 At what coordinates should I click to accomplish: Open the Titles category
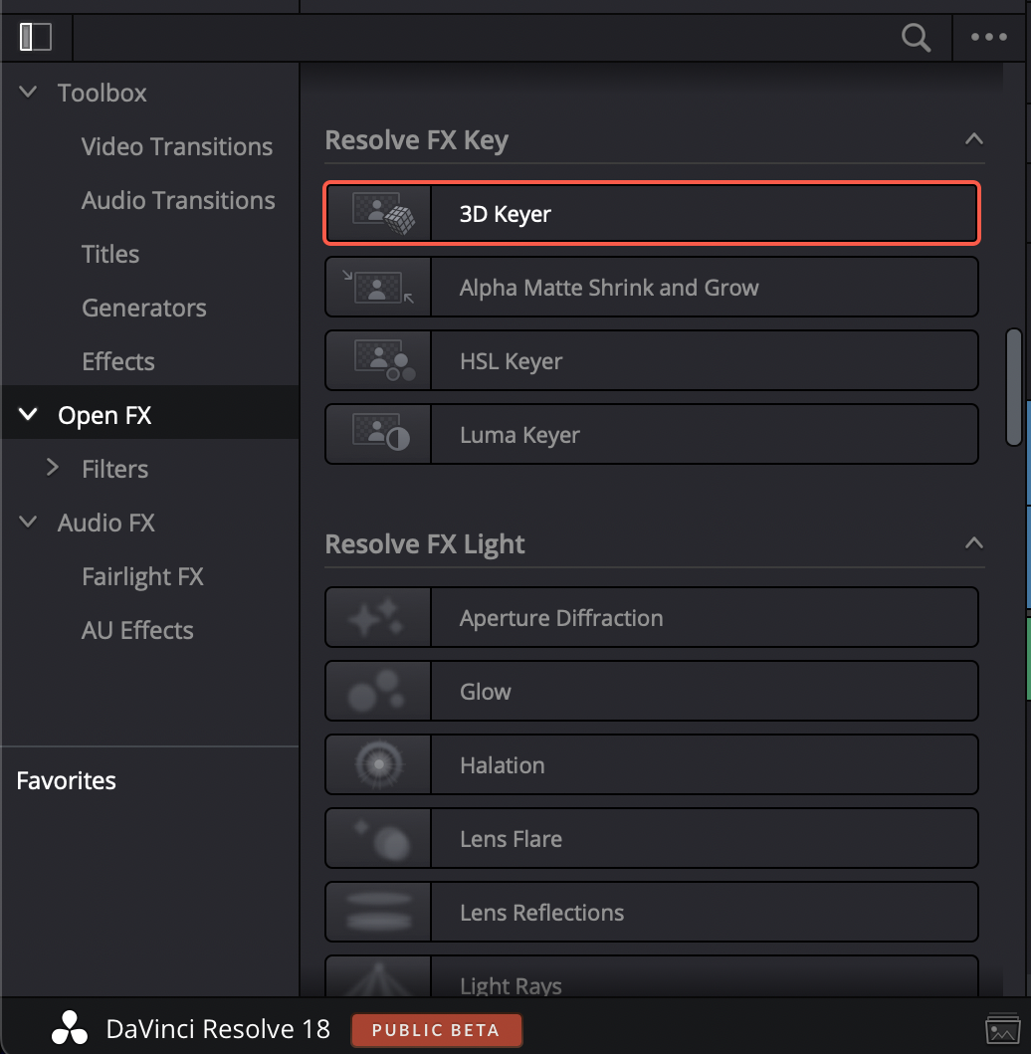pyautogui.click(x=110, y=254)
